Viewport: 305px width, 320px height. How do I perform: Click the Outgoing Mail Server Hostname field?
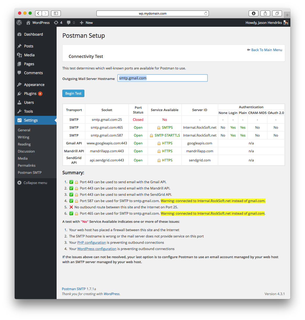point(162,78)
